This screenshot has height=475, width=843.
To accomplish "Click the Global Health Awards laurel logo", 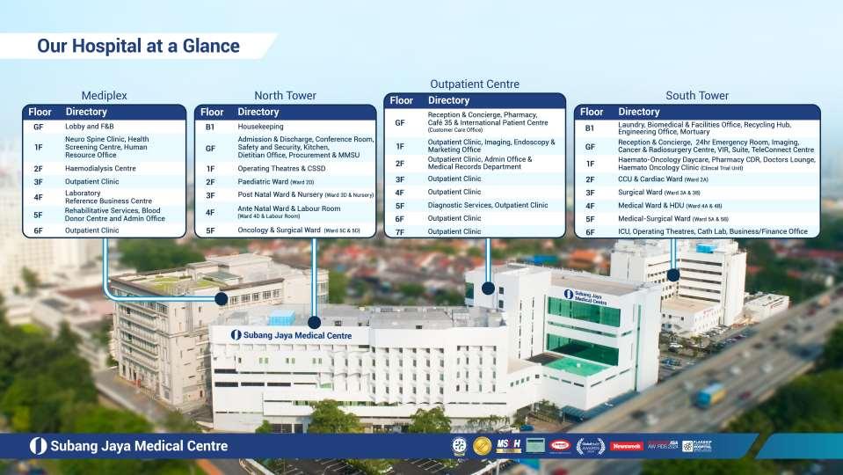I will click(x=591, y=446).
